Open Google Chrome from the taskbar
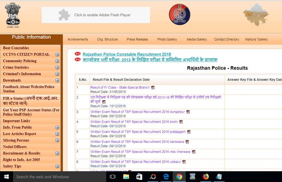The image size is (282, 182). pos(179,177)
